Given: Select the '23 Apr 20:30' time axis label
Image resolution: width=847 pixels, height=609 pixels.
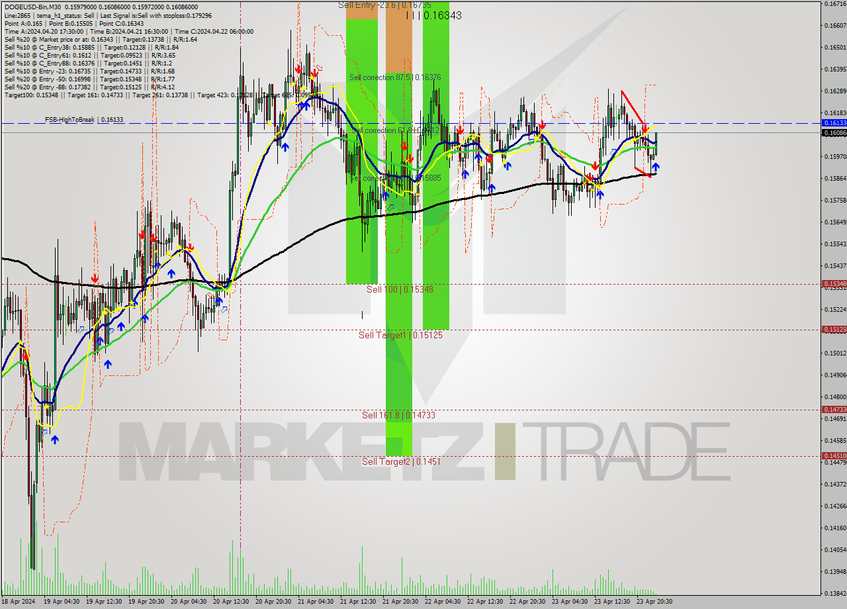Looking at the screenshot, I should [x=655, y=602].
